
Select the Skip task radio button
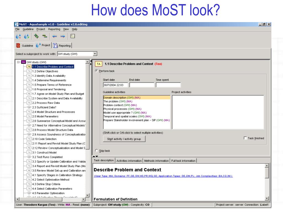(96, 150)
